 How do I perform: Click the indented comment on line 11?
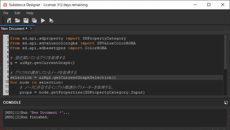point(67,87)
